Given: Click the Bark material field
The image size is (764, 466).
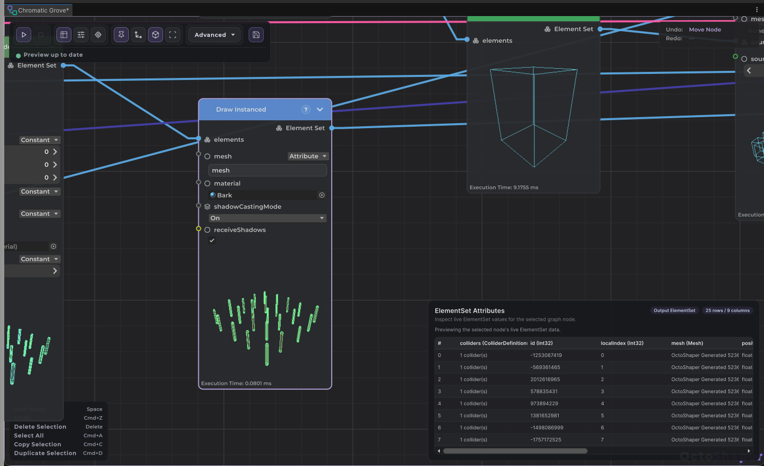Looking at the screenshot, I should [x=267, y=195].
